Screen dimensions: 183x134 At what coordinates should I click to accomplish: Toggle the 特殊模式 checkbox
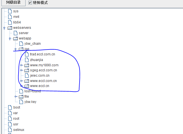pos(30,3)
